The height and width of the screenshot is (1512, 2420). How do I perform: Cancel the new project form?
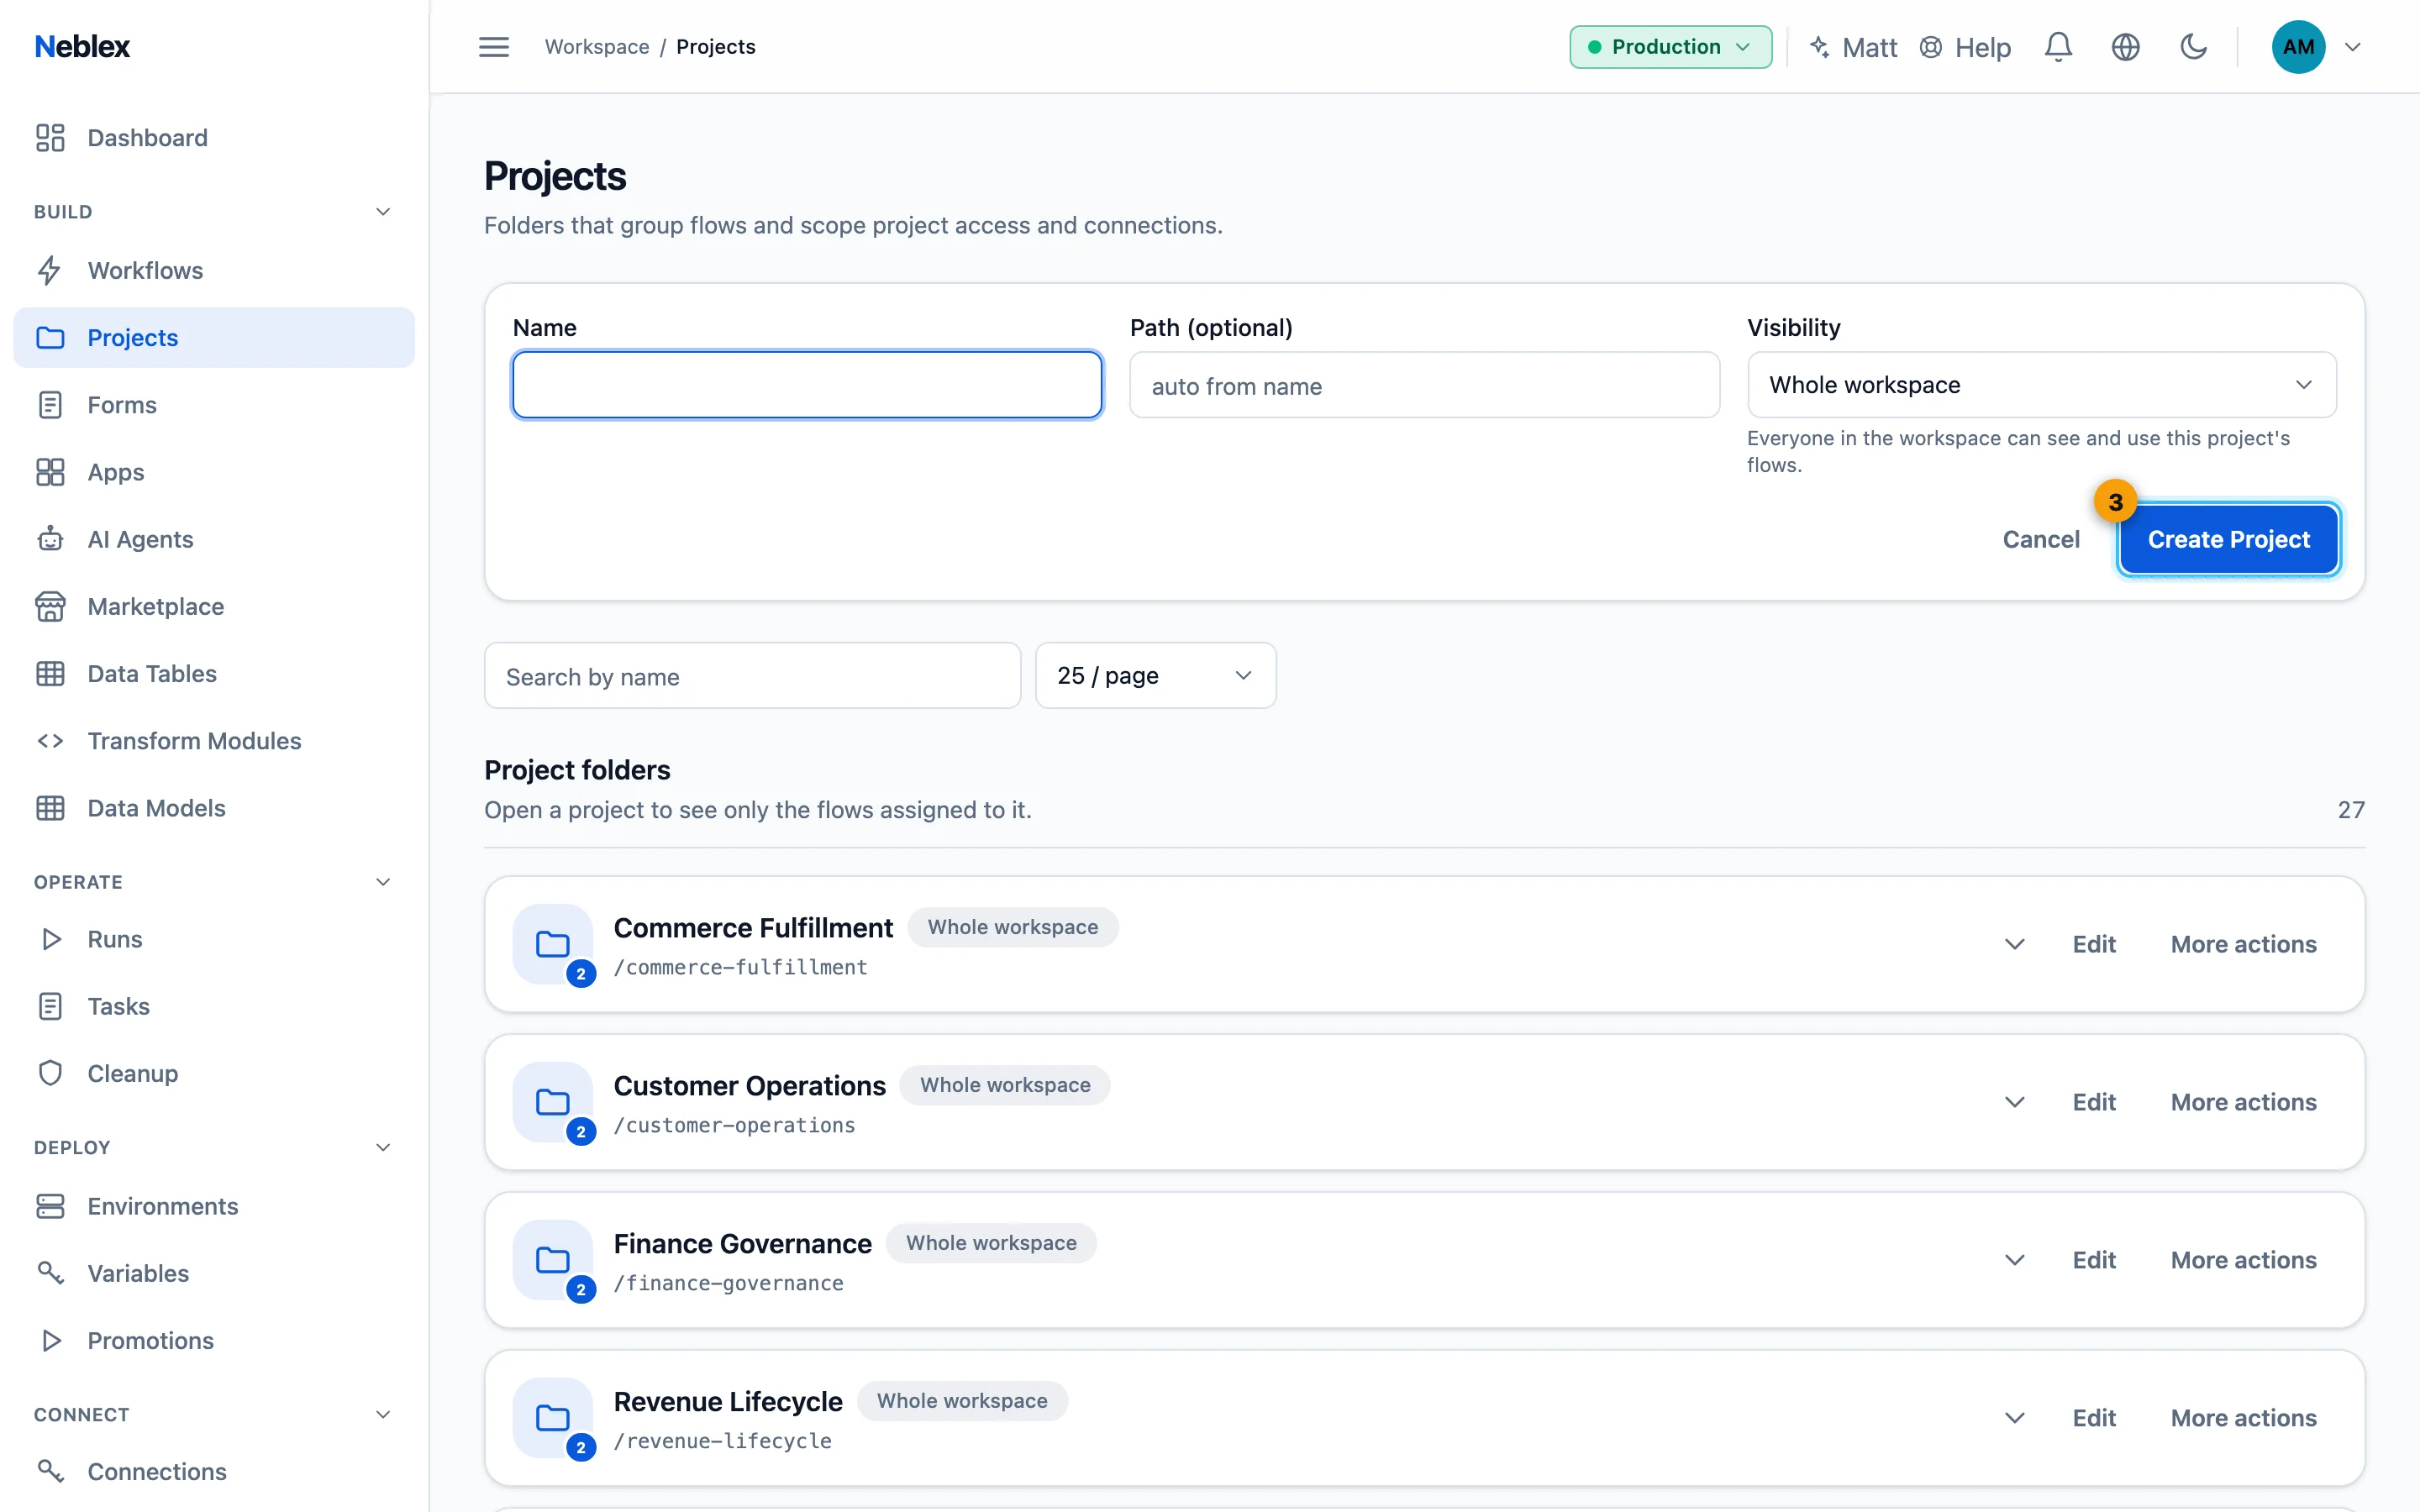click(x=2041, y=539)
